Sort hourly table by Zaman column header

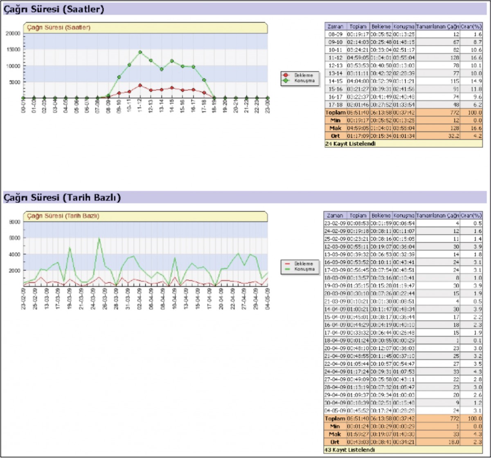[336, 27]
